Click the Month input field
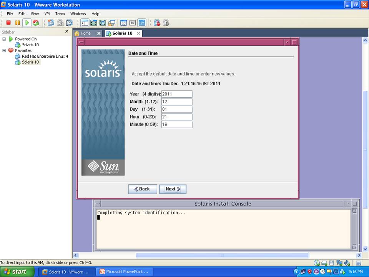The image size is (369, 277). (x=177, y=102)
